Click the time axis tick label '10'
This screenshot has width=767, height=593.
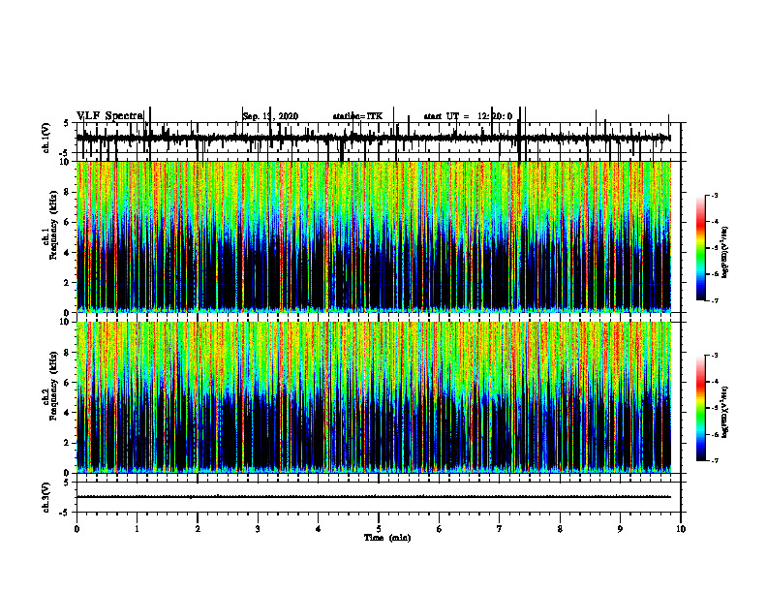(x=681, y=529)
